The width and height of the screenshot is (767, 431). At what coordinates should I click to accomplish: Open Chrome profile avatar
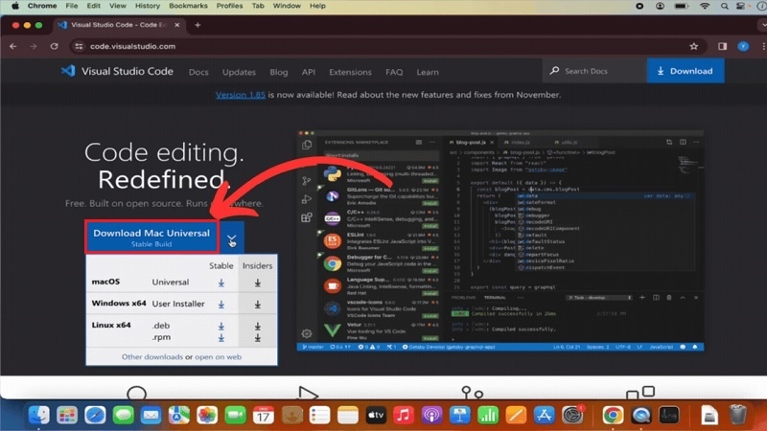(743, 46)
